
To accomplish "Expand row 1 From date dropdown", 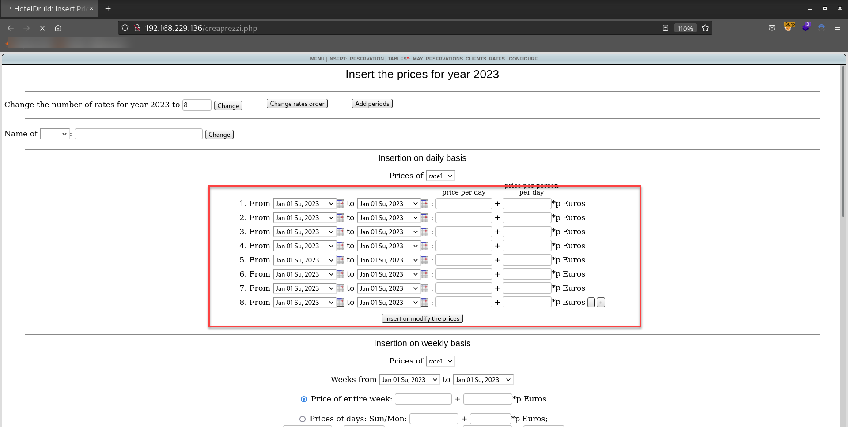I will coord(304,204).
